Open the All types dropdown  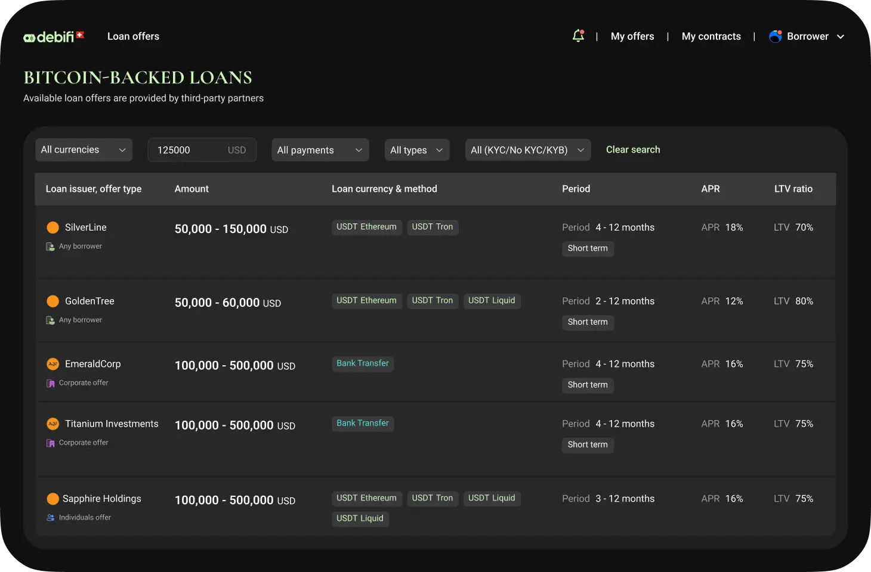click(417, 150)
